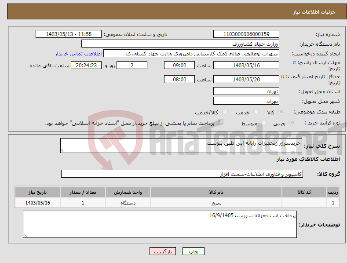Screen dimensions: 347x263
Task: Click the price validity date 1403/05/20 field
Action: (246, 79)
